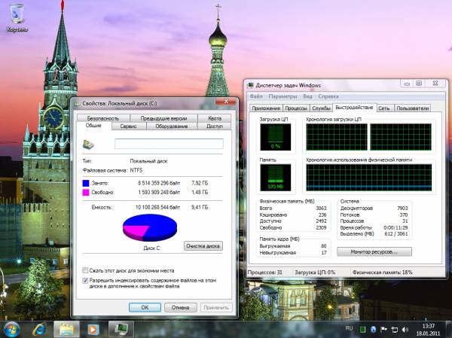Click the Всего 3063 memory value
The width and height of the screenshot is (452, 338).
(x=321, y=208)
